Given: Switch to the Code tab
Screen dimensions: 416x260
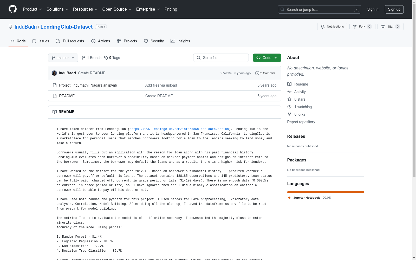Looking at the screenshot, I should click(18, 41).
